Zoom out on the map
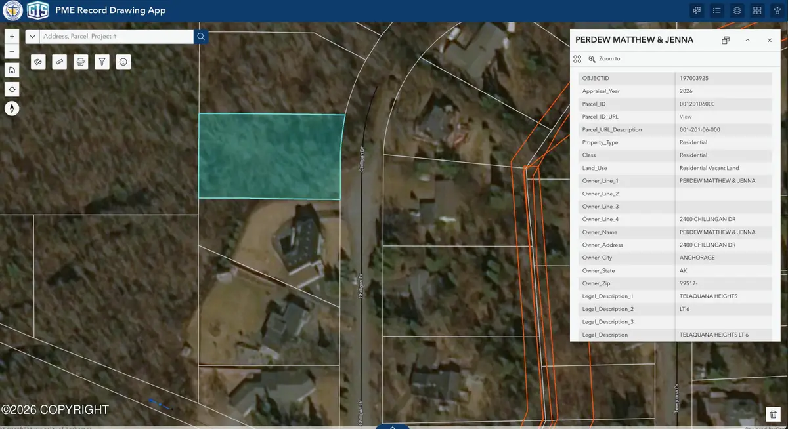Screen dimensions: 788x429 coord(12,51)
